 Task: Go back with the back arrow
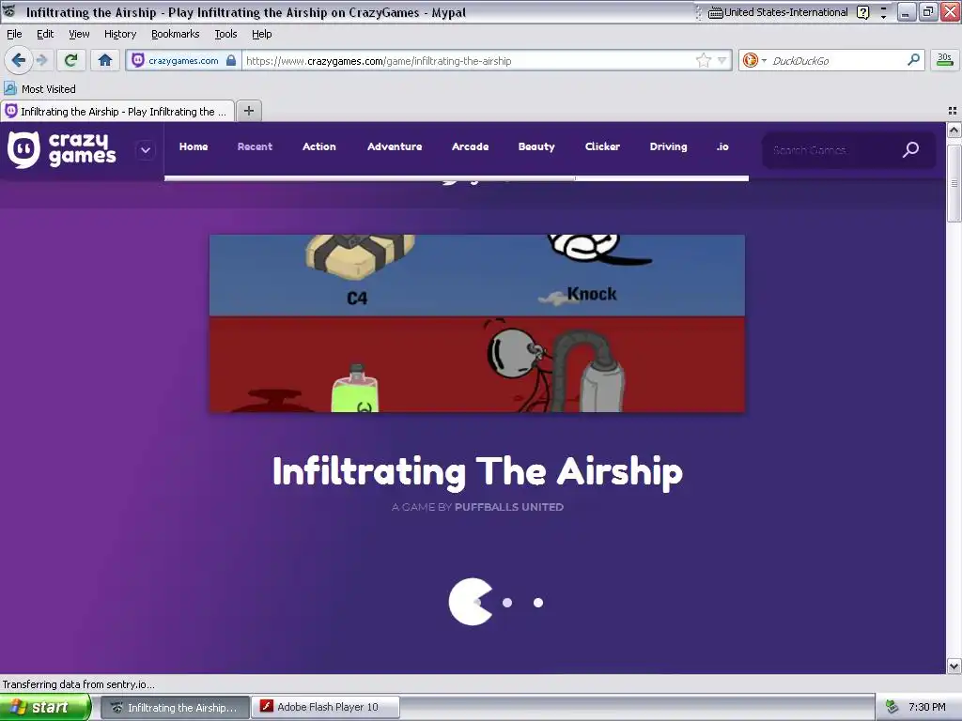pyautogui.click(x=18, y=60)
